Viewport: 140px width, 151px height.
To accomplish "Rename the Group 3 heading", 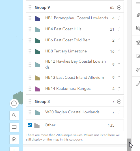I will click(42, 102).
